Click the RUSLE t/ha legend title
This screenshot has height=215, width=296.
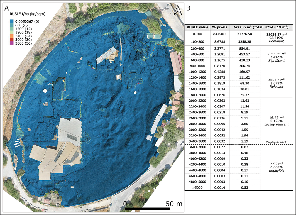28,14
